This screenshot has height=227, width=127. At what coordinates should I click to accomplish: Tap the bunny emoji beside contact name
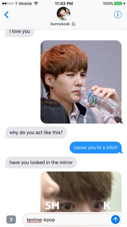(x=73, y=24)
